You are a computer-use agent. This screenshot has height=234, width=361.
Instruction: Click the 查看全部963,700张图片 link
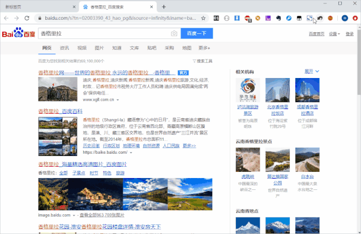click(x=102, y=215)
